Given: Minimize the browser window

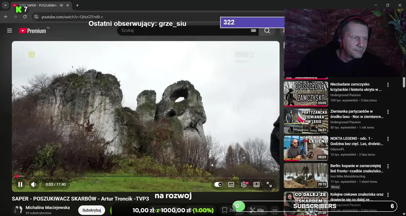Looking at the screenshot, I should point(376,5).
